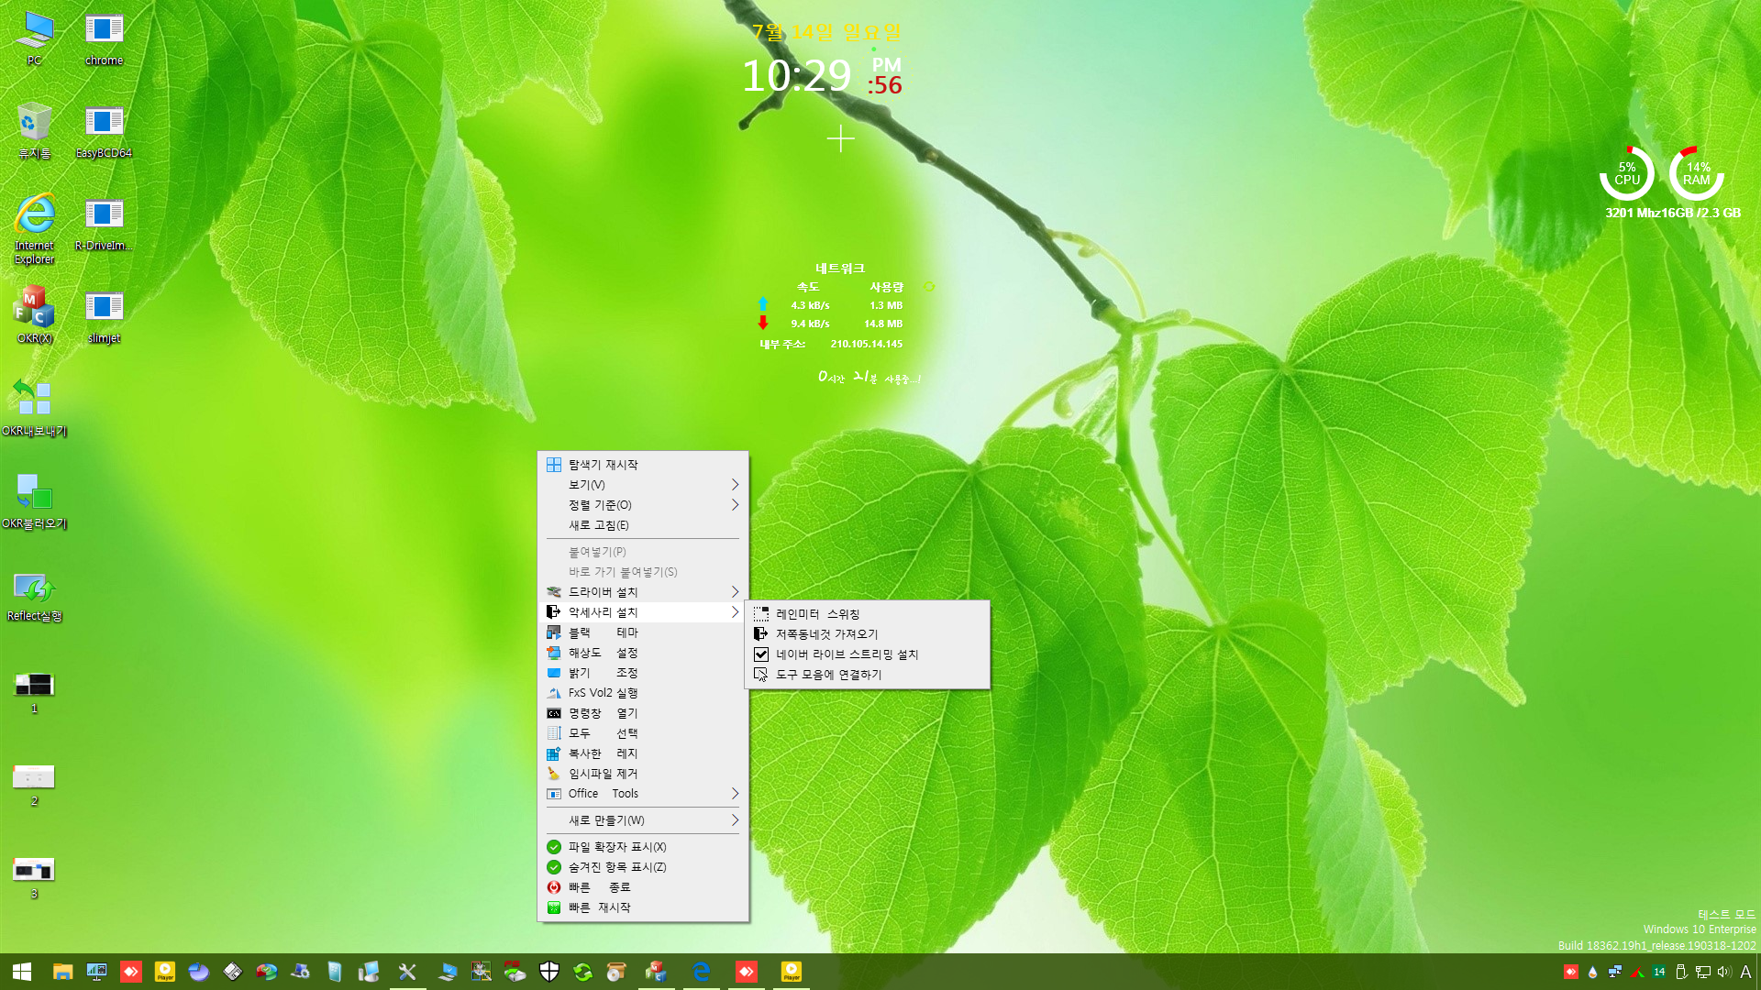Expand the Office Tools submenu
The width and height of the screenshot is (1761, 990).
(642, 794)
